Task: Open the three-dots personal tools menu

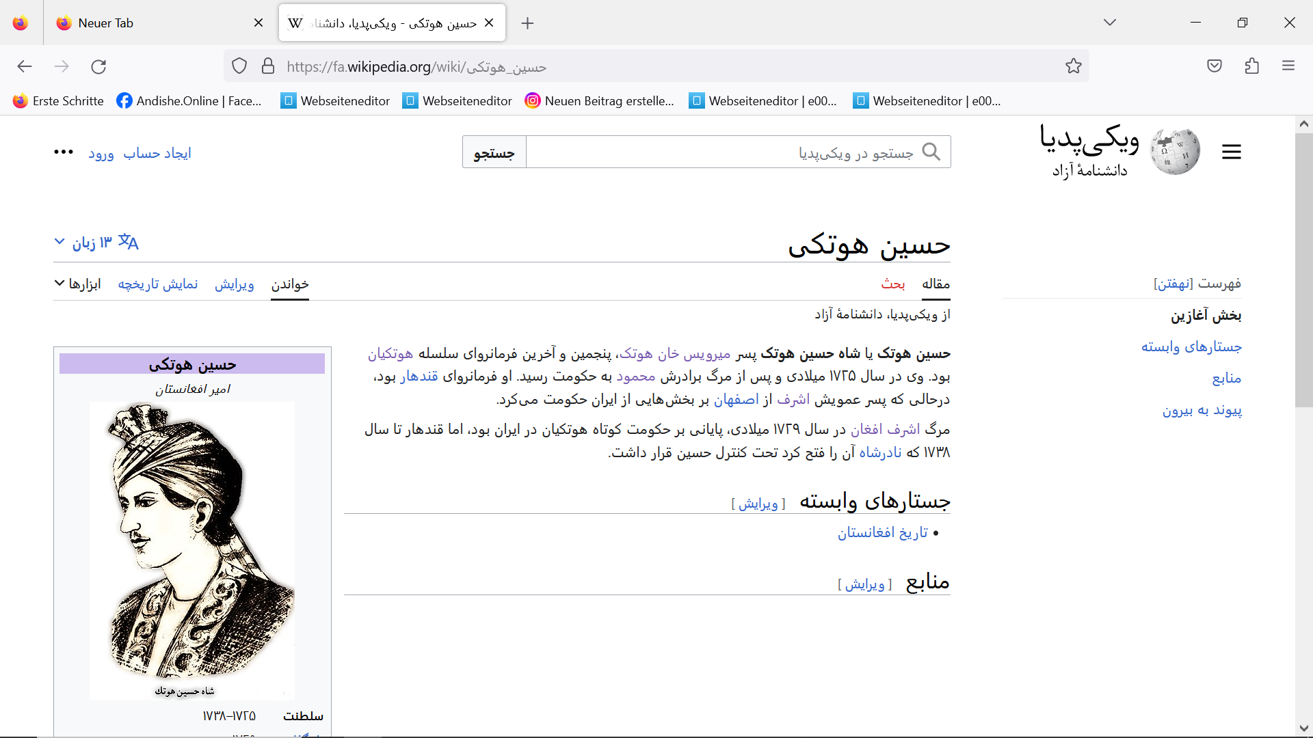Action: pos(64,152)
